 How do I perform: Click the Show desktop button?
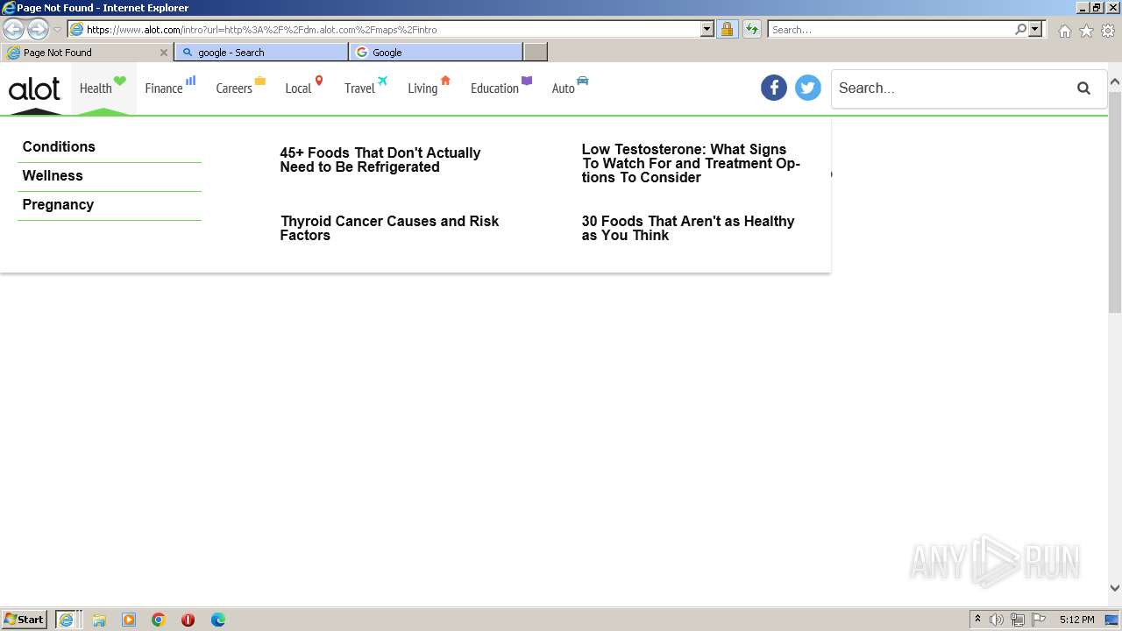(x=1112, y=620)
